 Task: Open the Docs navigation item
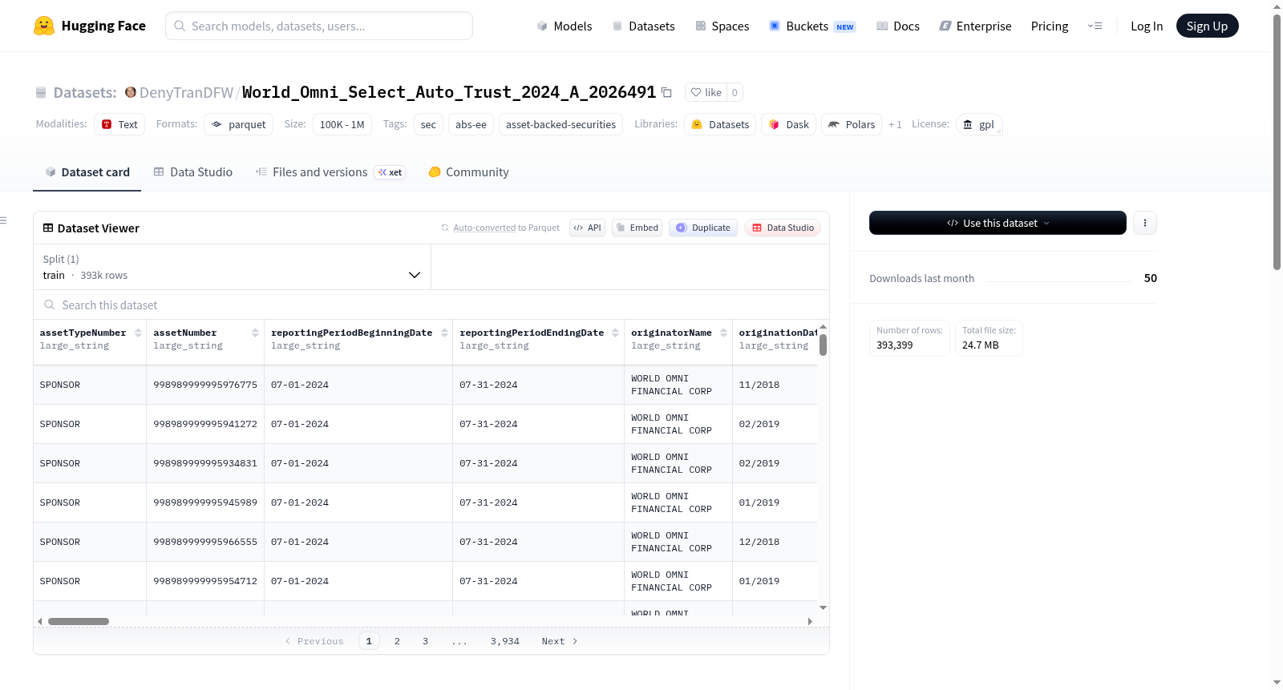(x=897, y=26)
